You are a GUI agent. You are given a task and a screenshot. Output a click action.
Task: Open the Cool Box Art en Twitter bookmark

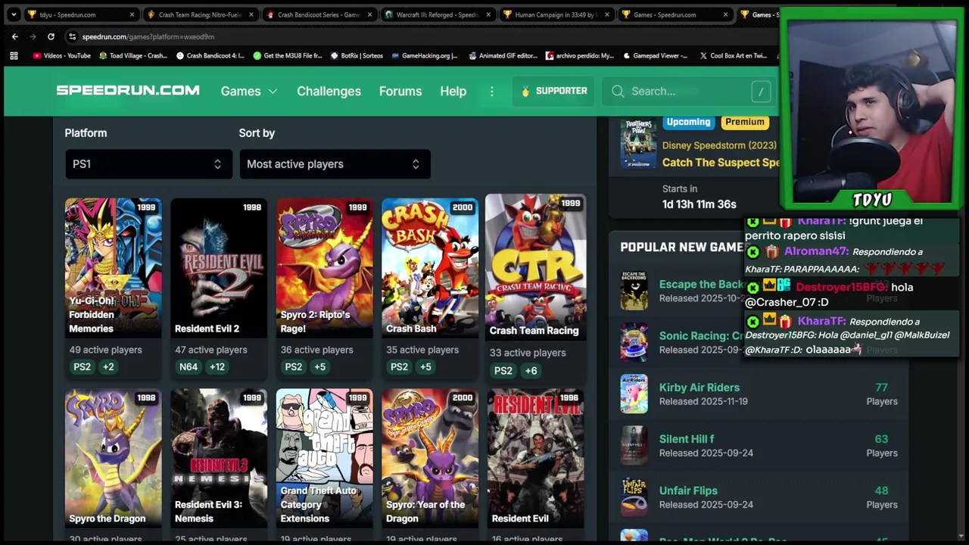tap(733, 55)
